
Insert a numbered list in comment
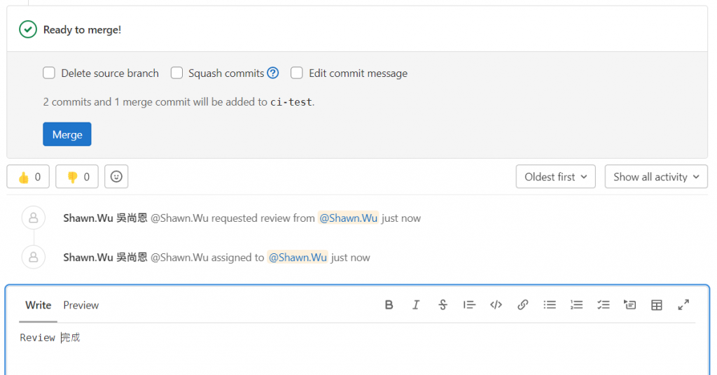(x=576, y=305)
